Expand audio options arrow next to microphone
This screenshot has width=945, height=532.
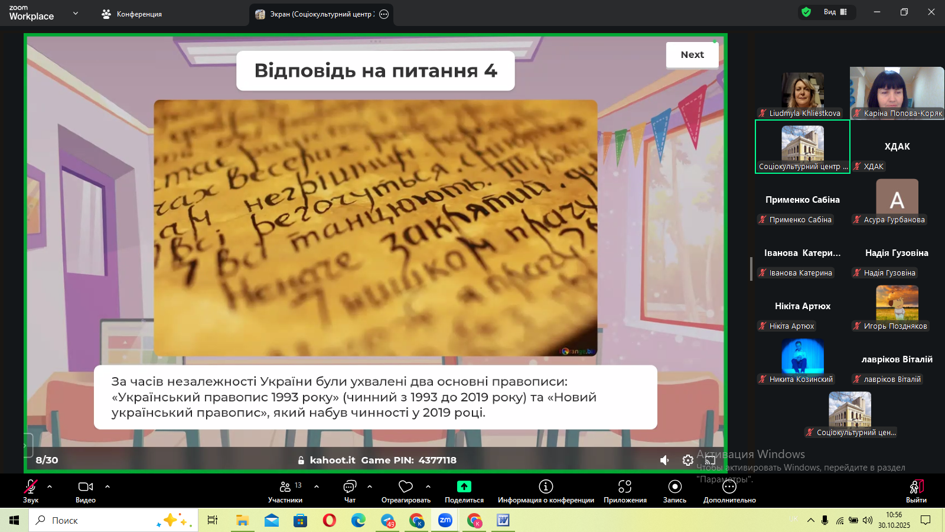tap(50, 486)
